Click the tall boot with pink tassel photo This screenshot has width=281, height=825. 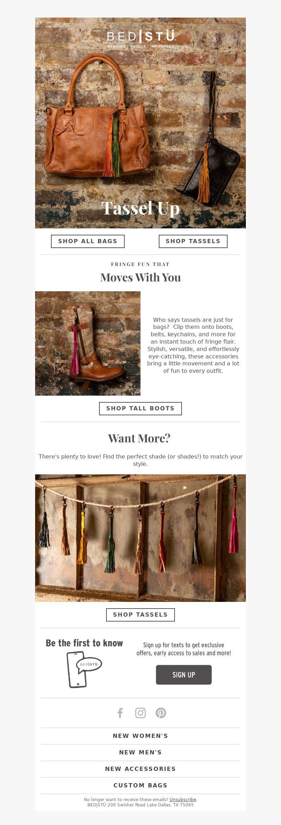click(x=88, y=343)
